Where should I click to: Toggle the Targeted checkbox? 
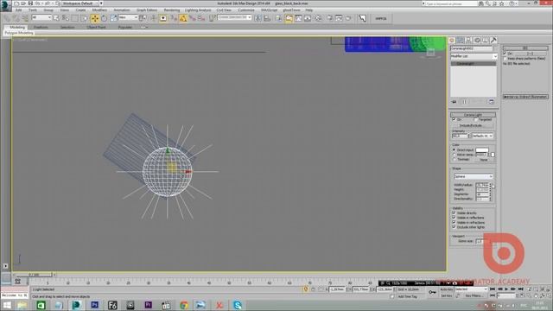coord(476,119)
